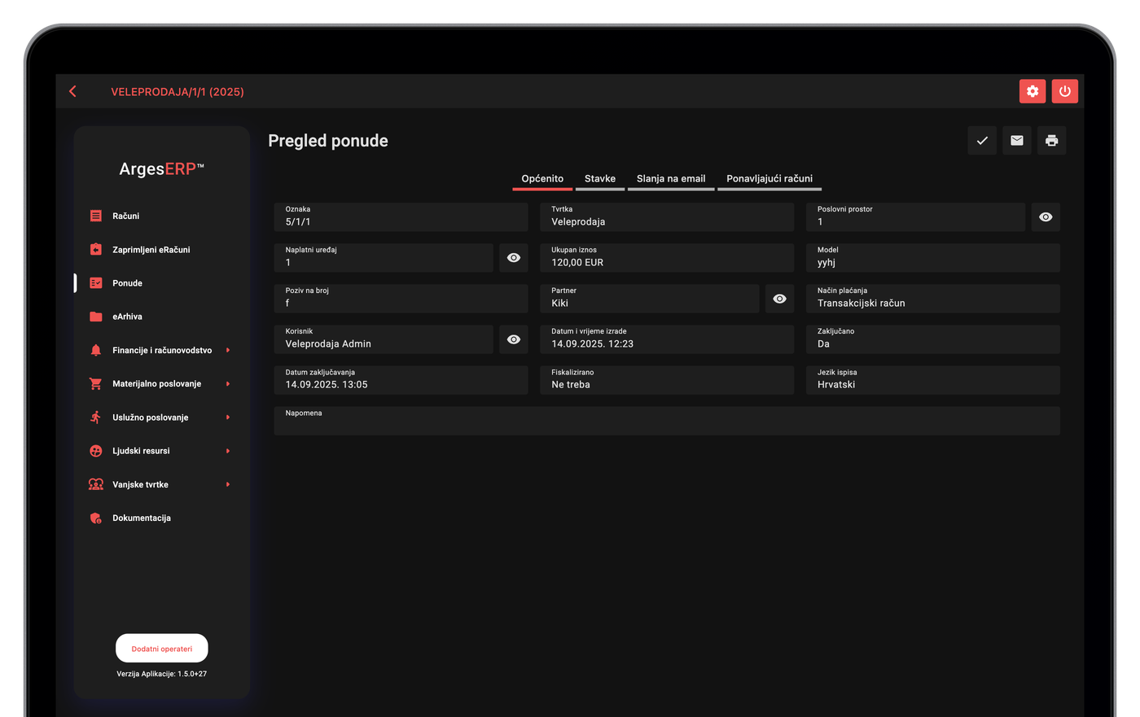Image resolution: width=1140 pixels, height=717 pixels.
Task: Click the red power logout button
Action: [1065, 91]
